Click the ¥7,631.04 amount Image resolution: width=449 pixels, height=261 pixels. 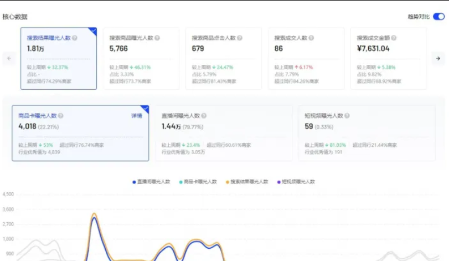pos(373,49)
